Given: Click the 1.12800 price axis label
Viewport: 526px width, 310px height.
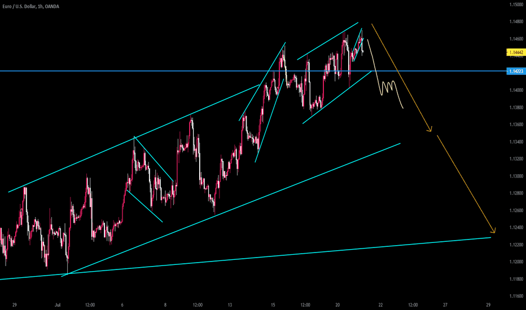Looking at the screenshot, I should (x=516, y=193).
